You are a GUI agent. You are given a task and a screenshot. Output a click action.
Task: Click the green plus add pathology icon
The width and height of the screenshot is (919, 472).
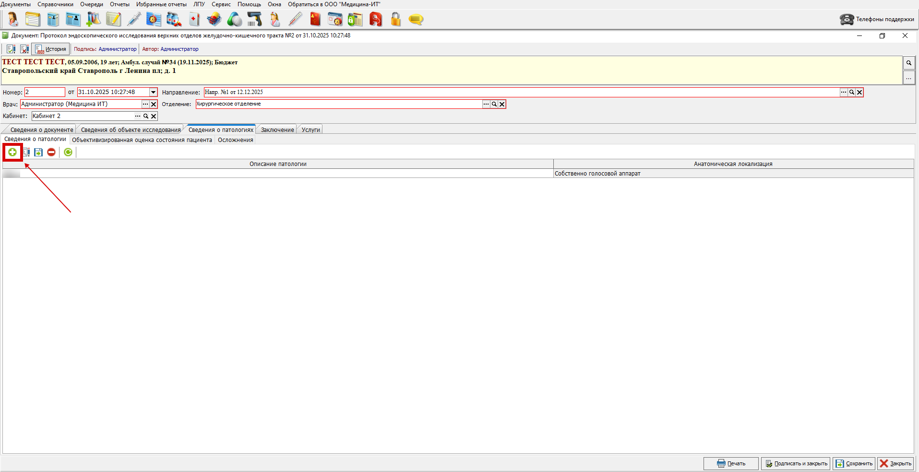(12, 152)
